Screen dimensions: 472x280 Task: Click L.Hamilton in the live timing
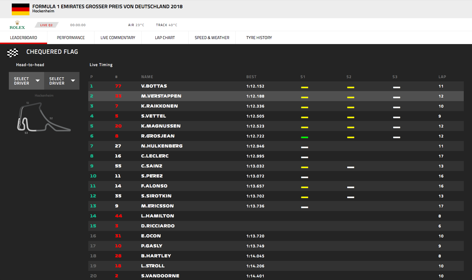pyautogui.click(x=157, y=216)
